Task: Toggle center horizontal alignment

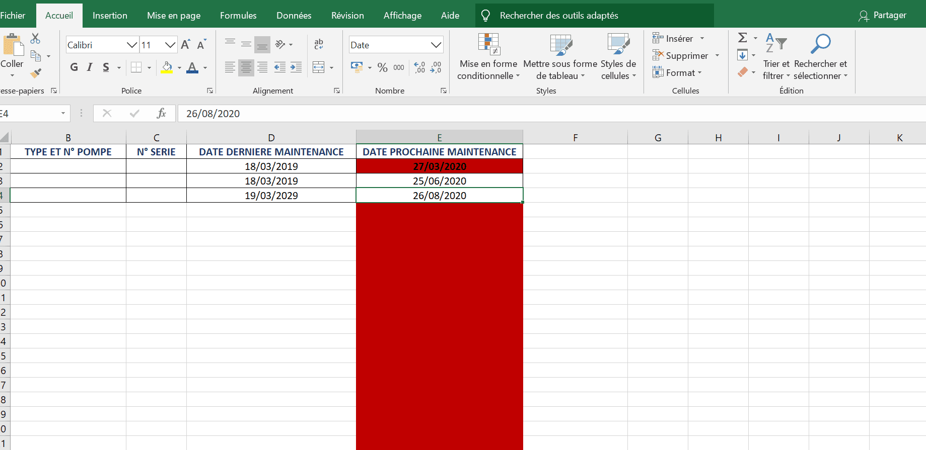Action: click(246, 67)
